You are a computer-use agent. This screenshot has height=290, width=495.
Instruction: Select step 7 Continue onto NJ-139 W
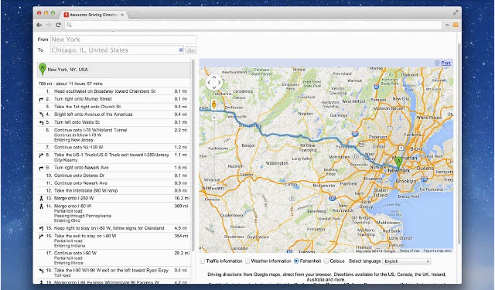[x=114, y=147]
